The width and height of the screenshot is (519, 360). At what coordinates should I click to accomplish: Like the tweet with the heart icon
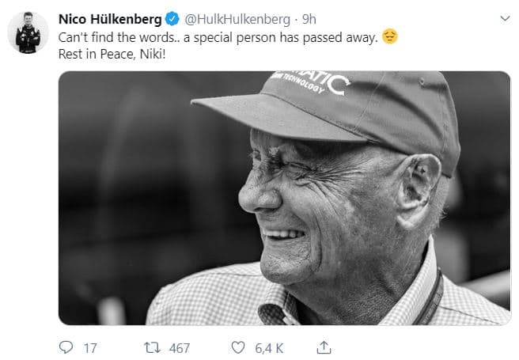(238, 347)
